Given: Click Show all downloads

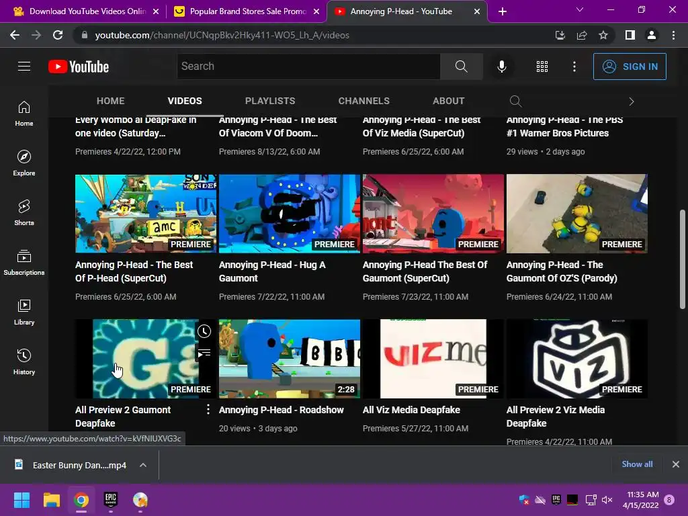Looking at the screenshot, I should [637, 464].
